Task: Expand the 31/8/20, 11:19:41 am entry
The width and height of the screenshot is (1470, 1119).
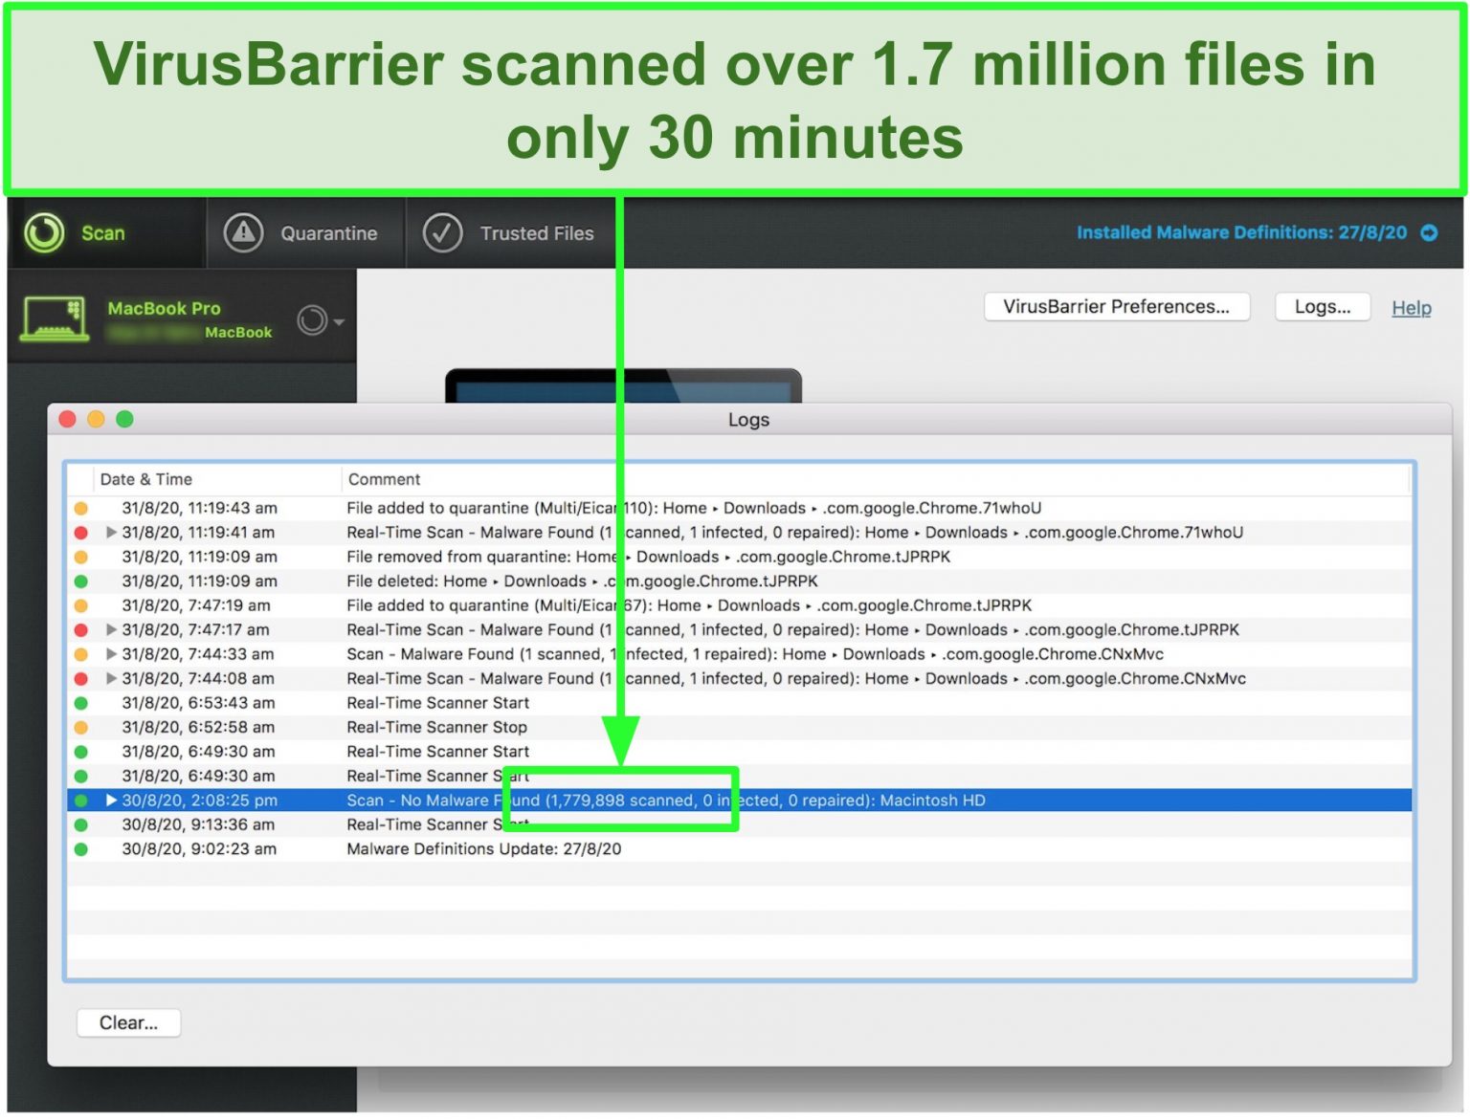Action: [111, 533]
